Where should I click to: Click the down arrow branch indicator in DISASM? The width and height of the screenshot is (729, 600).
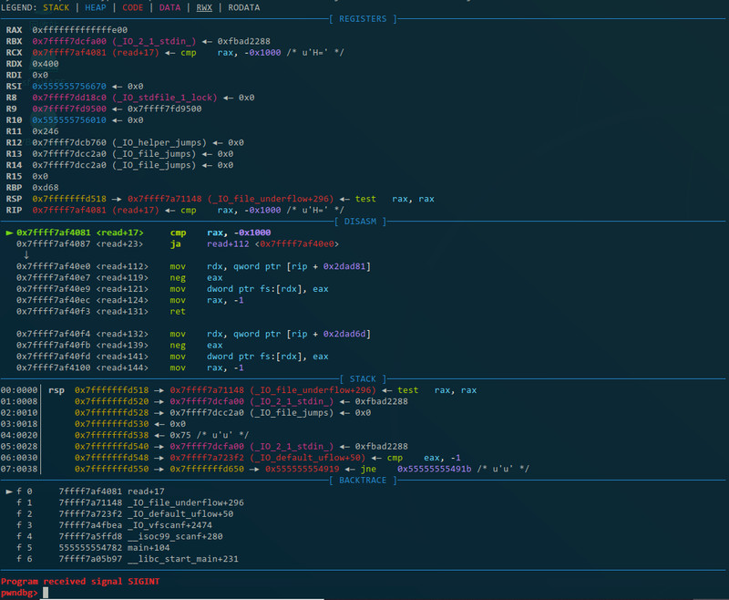(26, 255)
